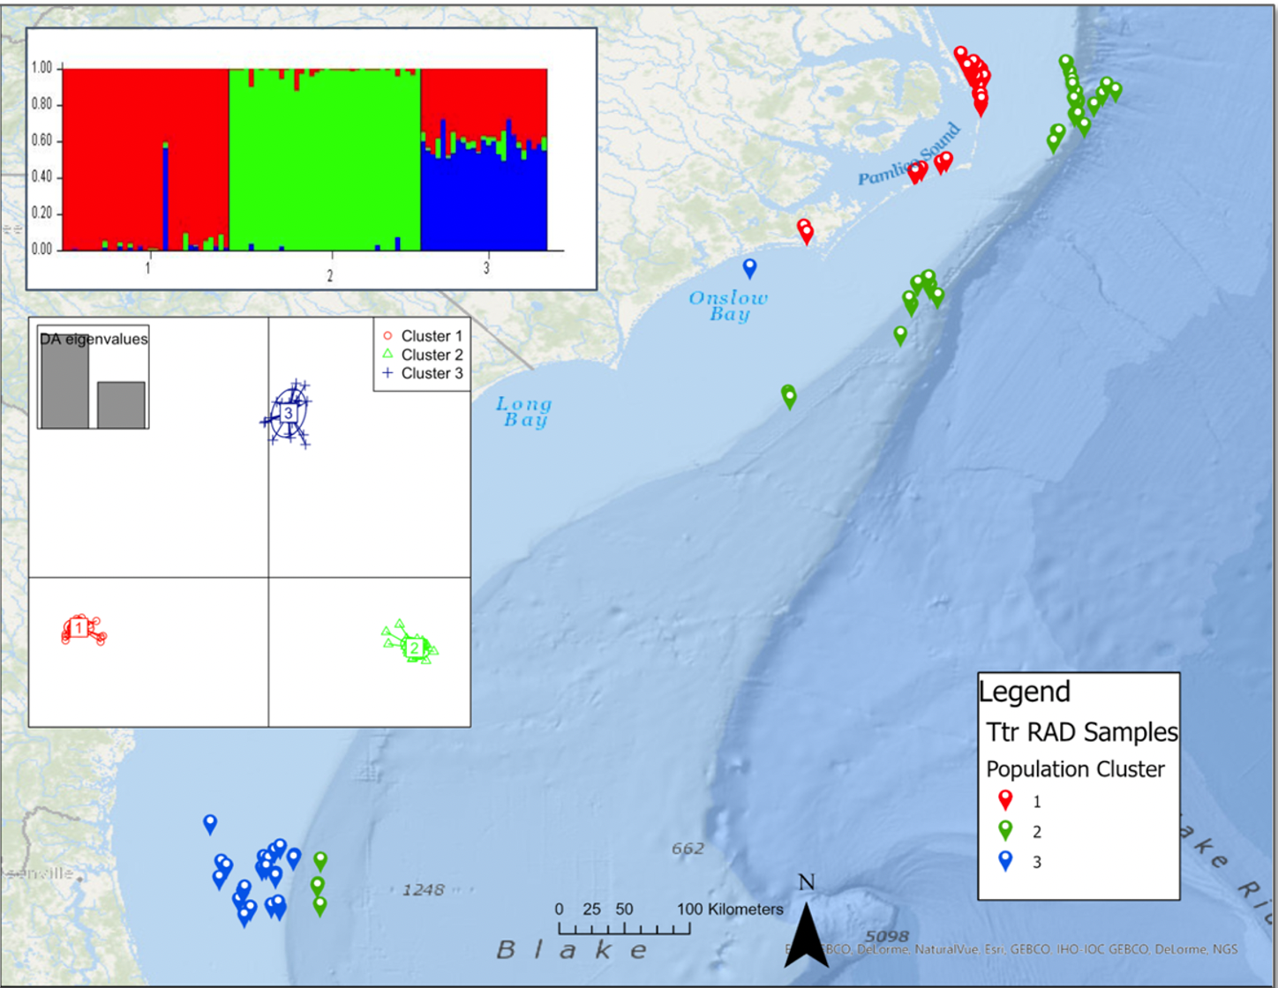
Task: Click the green pin icon for cluster 2 in Legend
Action: click(1004, 830)
